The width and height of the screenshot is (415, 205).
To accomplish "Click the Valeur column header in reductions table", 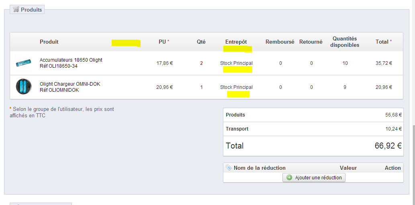I will point(348,168).
